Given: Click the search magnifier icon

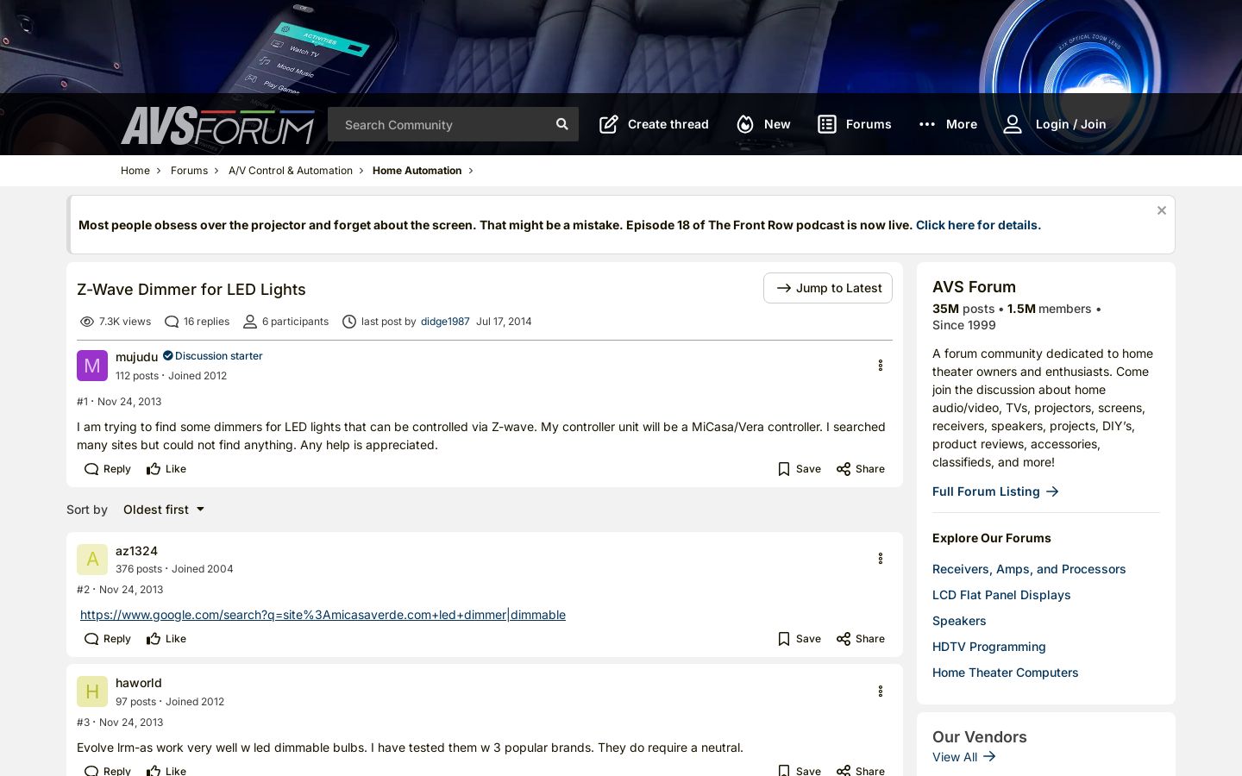Looking at the screenshot, I should pyautogui.click(x=562, y=124).
